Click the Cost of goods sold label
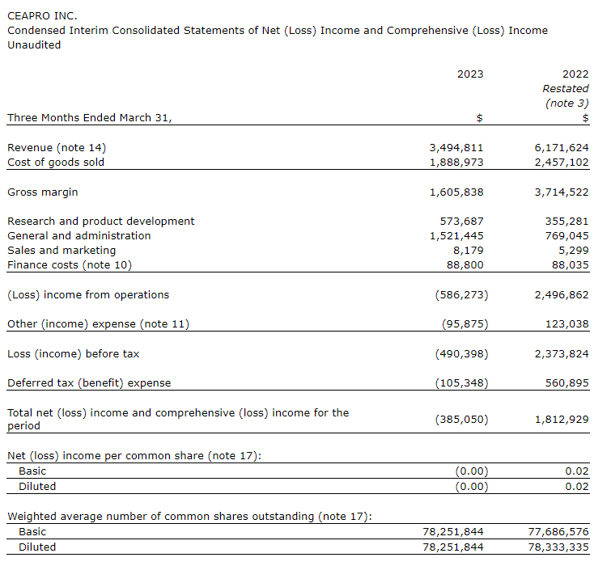Screen dimensions: 611x566 (56, 163)
